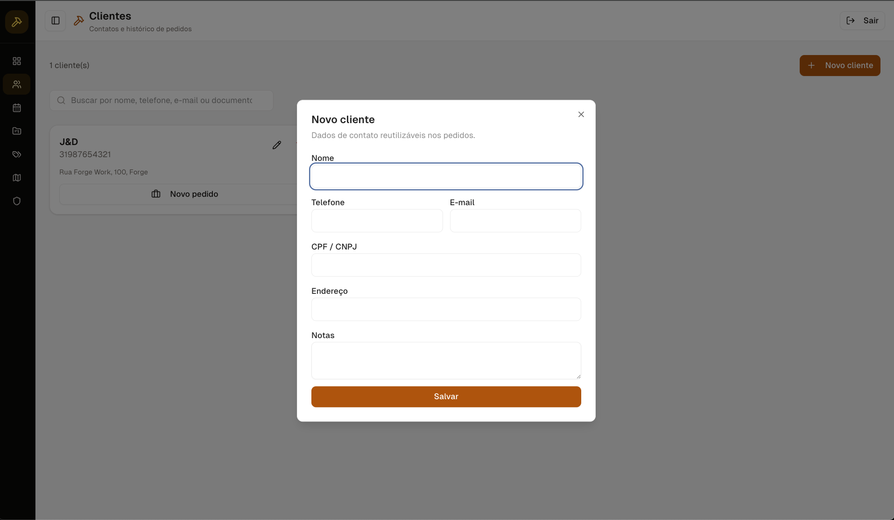Click the Sair logout button
Screen dimensions: 894x520
point(862,21)
